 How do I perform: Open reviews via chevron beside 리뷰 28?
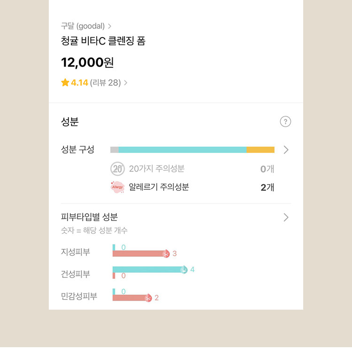click(126, 83)
